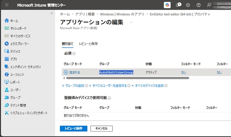Click the 割り当てがありません text
Screen dimensions: 231x137
pyautogui.click(x=77, y=115)
